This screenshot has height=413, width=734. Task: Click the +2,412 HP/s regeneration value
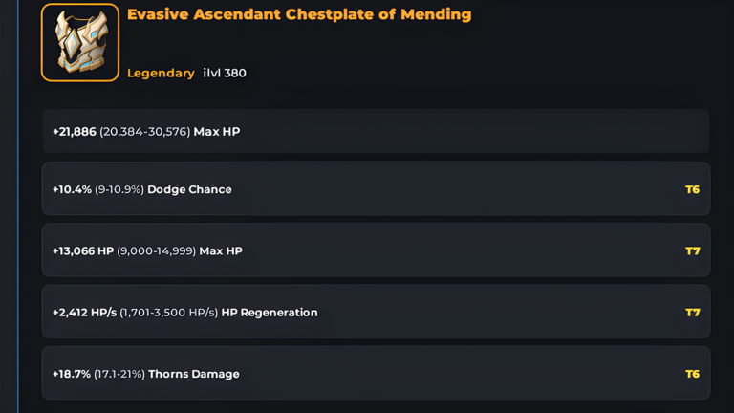[84, 313]
